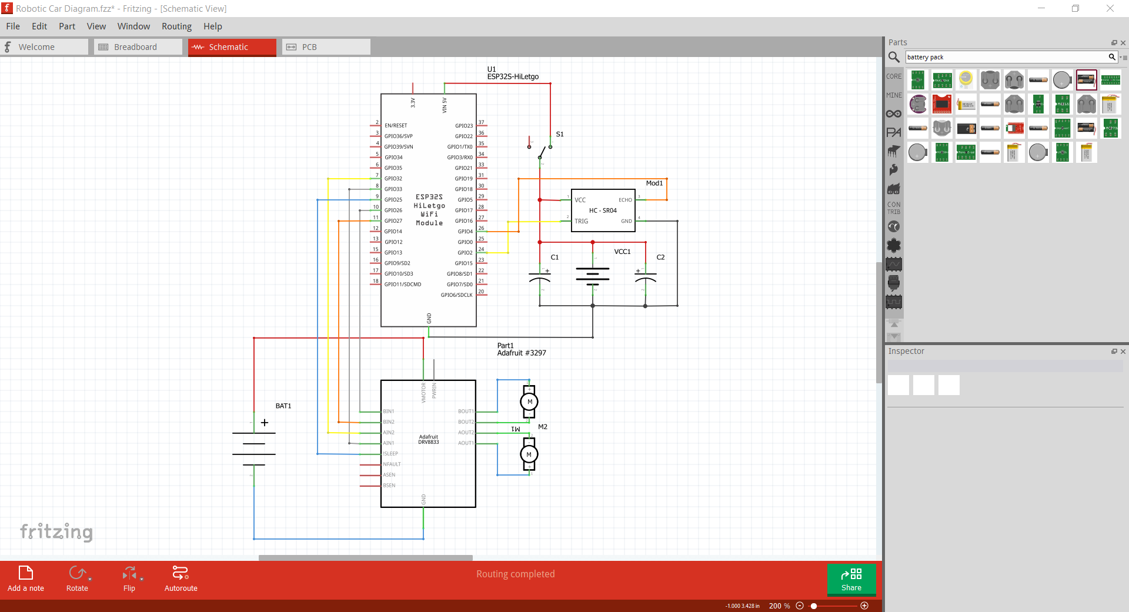This screenshot has width=1129, height=612.
Task: Switch to the Breadboard tab
Action: (x=138, y=46)
